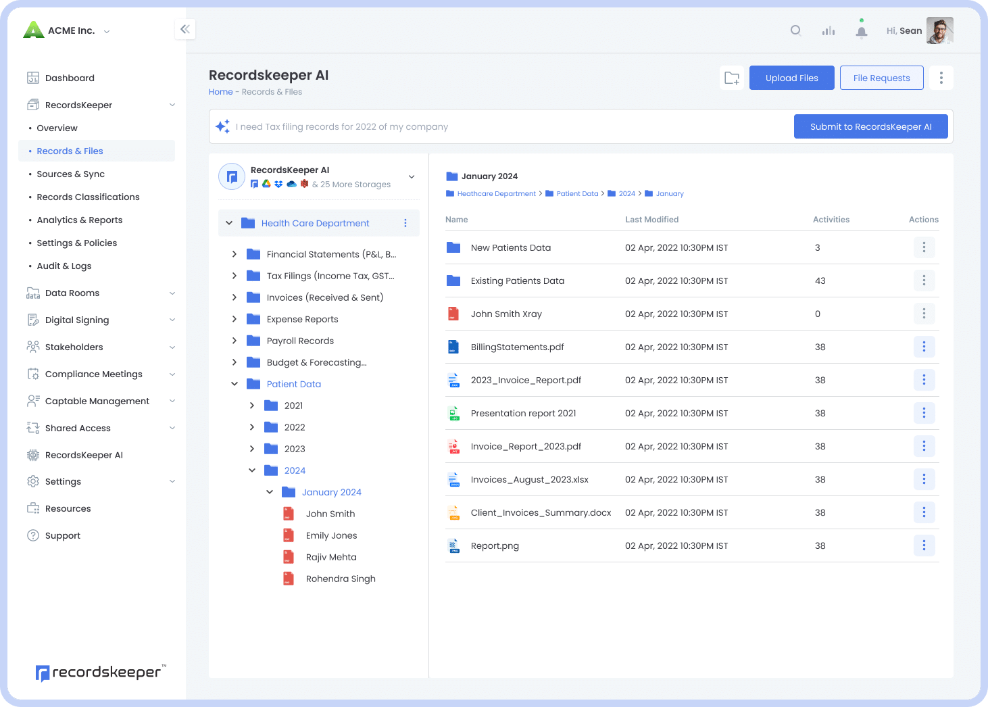The width and height of the screenshot is (988, 707).
Task: Open actions menu for New Patients Data
Action: 924,247
